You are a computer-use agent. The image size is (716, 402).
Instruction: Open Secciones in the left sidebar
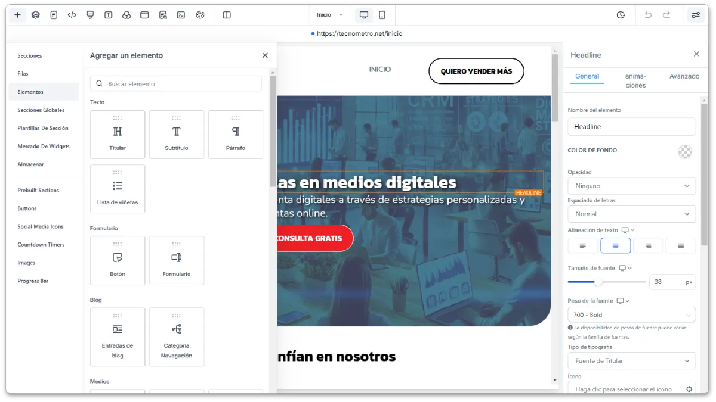tap(30, 56)
